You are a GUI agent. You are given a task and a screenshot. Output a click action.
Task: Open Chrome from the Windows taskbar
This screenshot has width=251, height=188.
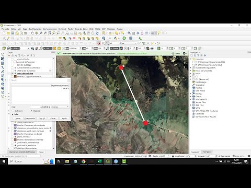(84, 161)
